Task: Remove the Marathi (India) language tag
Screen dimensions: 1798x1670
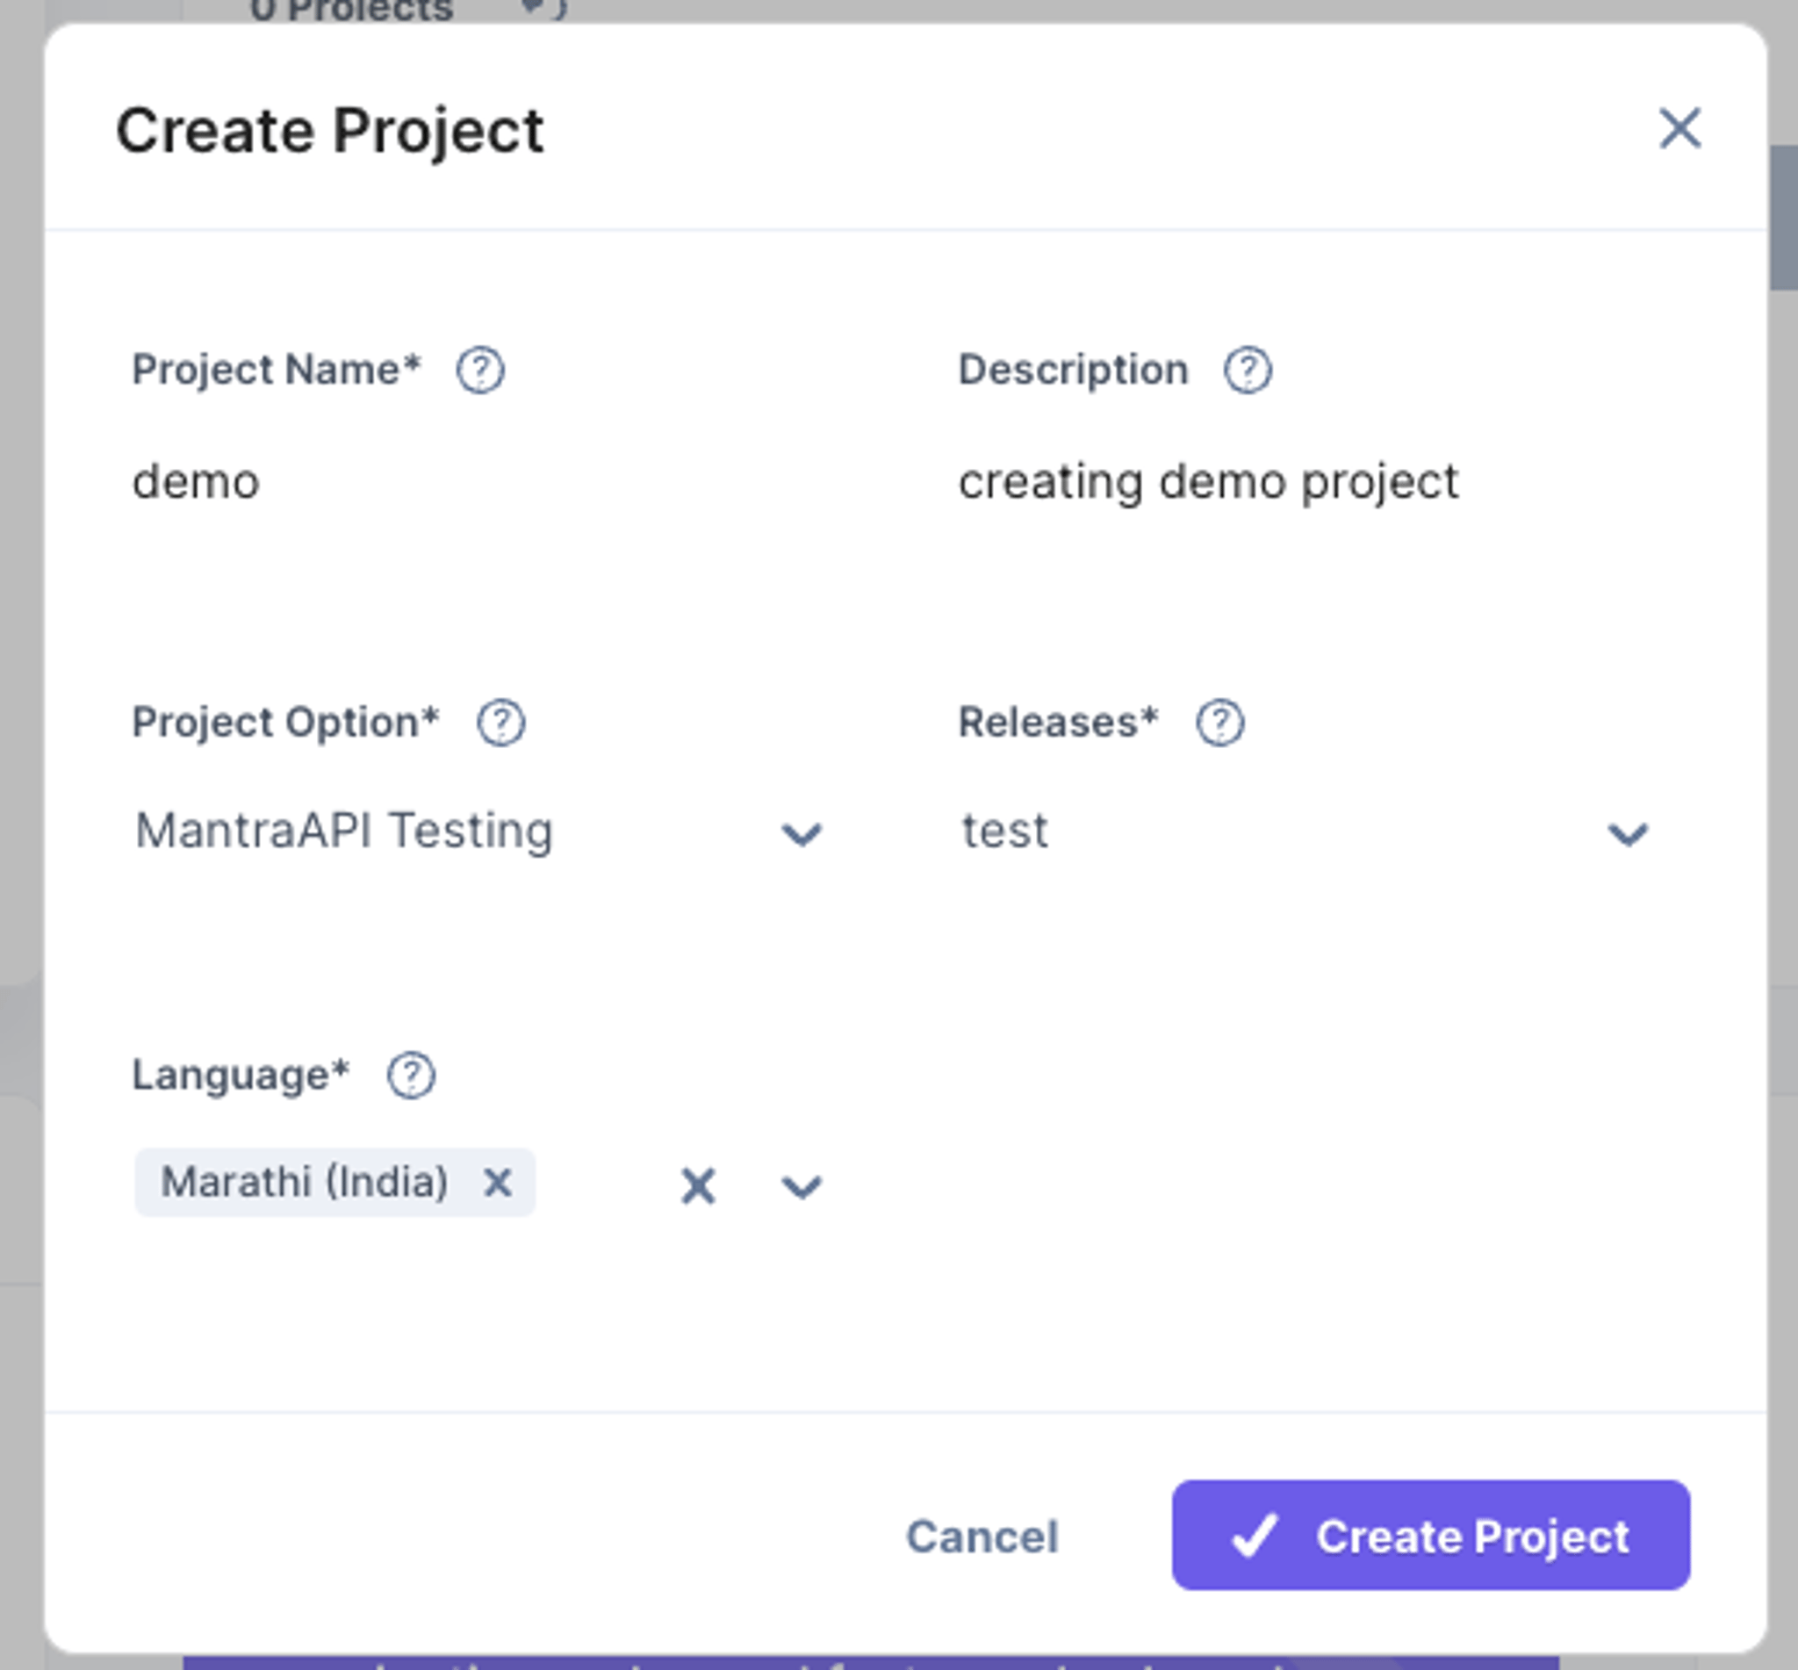Action: pos(498,1182)
